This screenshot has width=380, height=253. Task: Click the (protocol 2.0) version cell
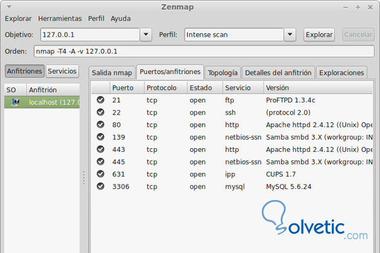(288, 113)
